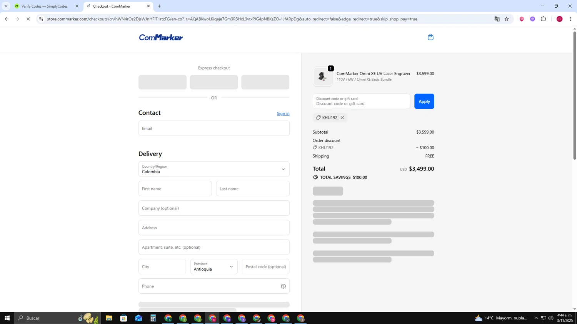Click the Apartment, suite field

coord(214,247)
